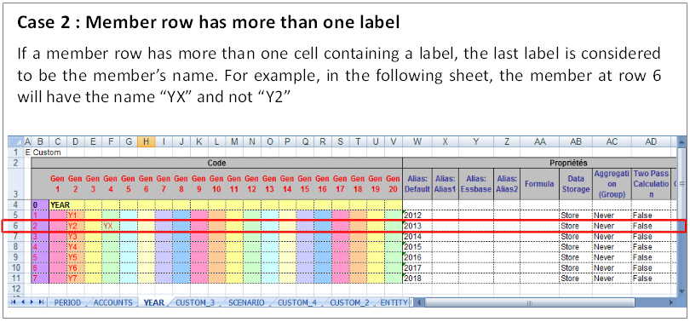The height and width of the screenshot is (322, 690).
Task: Open the ACCOUNTS sheet tab
Action: click(113, 302)
